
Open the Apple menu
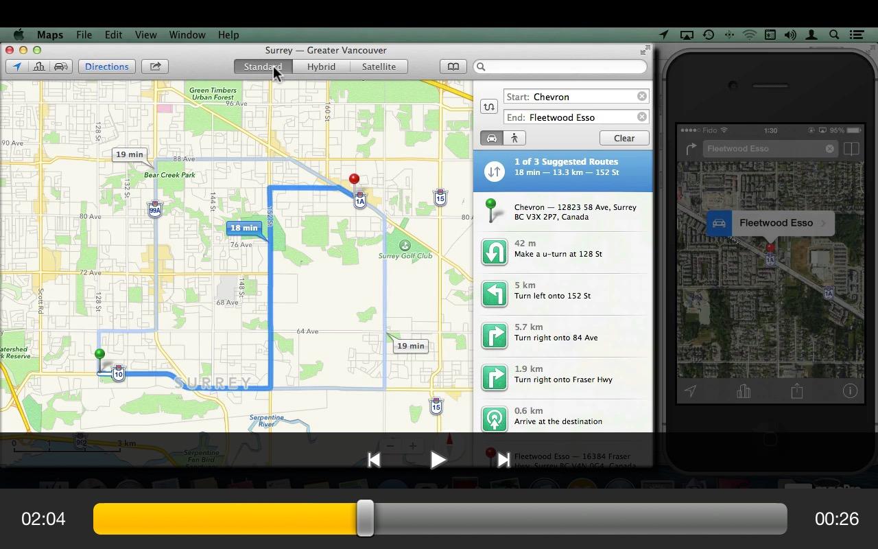pyautogui.click(x=19, y=35)
